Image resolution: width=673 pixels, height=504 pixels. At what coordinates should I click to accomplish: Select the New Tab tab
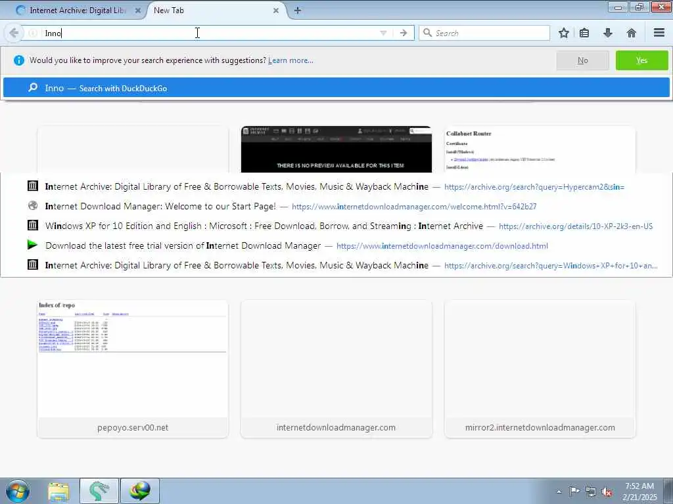[x=215, y=10]
